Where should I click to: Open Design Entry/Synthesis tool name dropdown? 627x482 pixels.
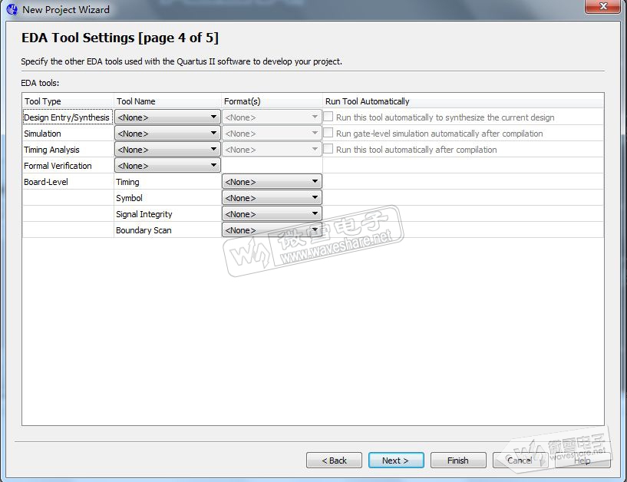click(x=167, y=117)
